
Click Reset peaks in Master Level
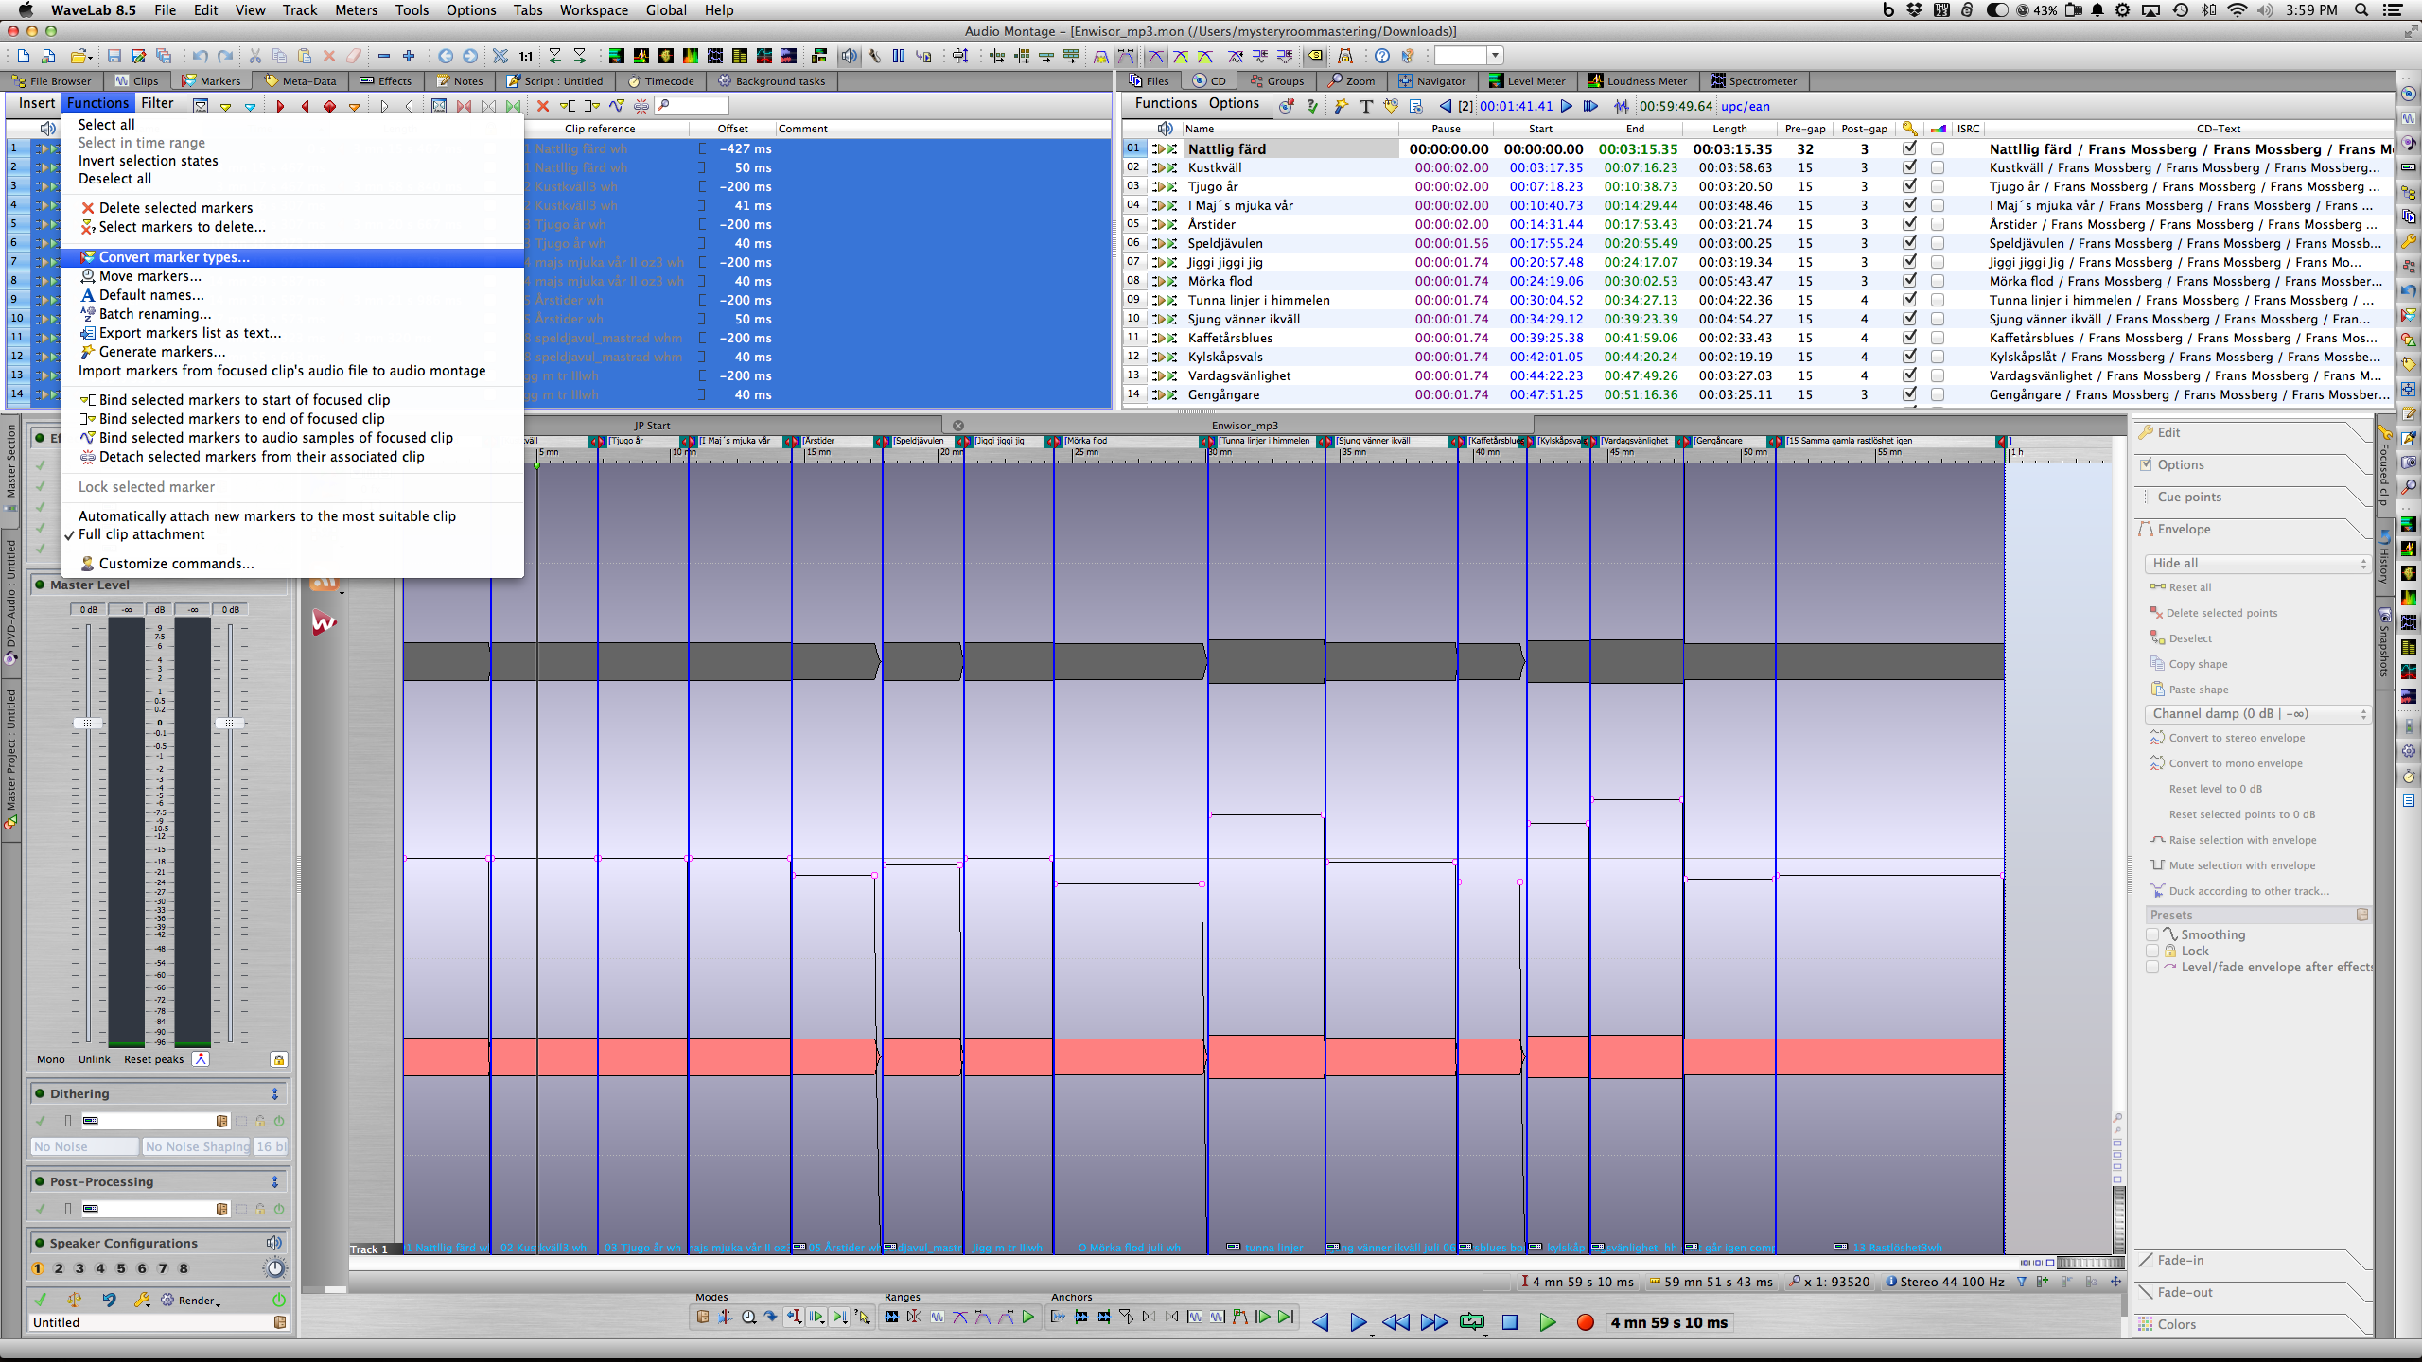coord(153,1059)
